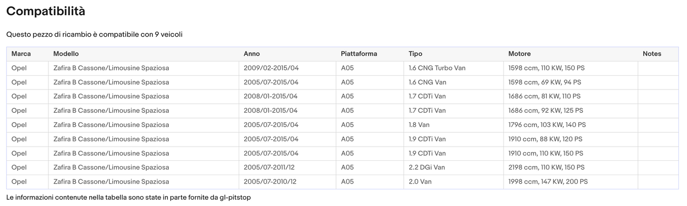Click the 1598 ccm, 69 KW, 94 PS cell
This screenshot has width=687, height=206.
pos(544,82)
